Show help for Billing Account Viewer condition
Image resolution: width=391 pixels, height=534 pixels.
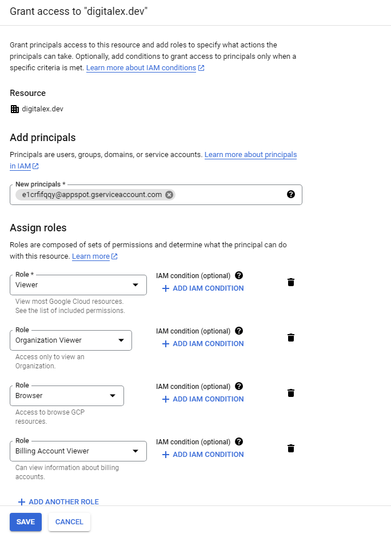pyautogui.click(x=239, y=441)
